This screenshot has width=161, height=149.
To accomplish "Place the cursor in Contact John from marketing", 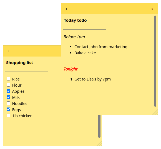I will [101, 47].
